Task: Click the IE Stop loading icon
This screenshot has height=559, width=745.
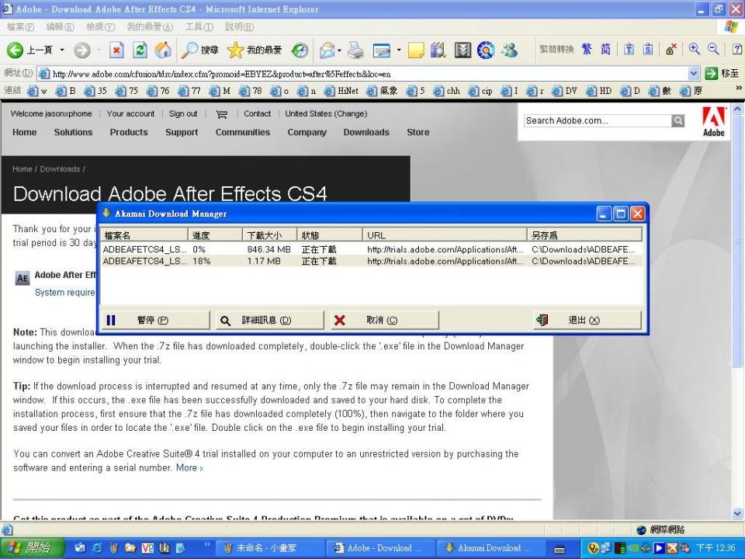Action: [x=116, y=50]
